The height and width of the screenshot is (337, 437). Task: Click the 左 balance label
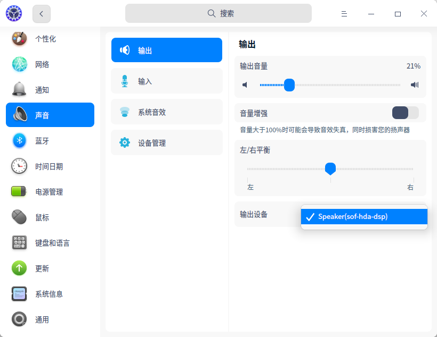(x=250, y=187)
